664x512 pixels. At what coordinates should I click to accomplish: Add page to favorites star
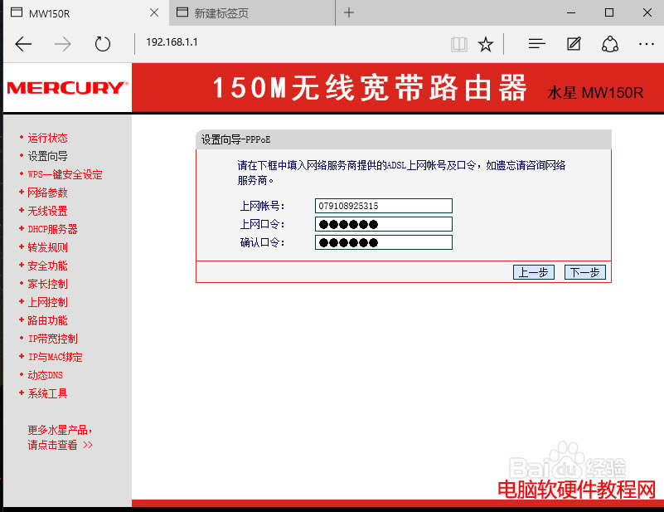(486, 44)
